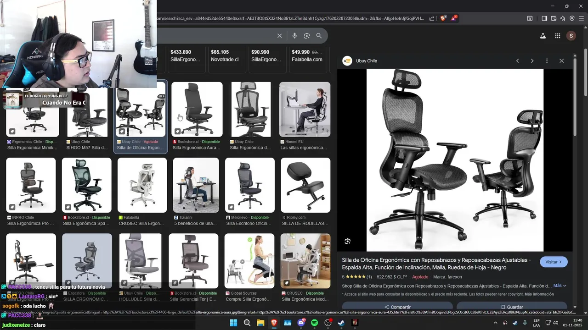This screenshot has height=330, width=588.
Task: Start voice search via the microphone icon
Action: pyautogui.click(x=294, y=36)
